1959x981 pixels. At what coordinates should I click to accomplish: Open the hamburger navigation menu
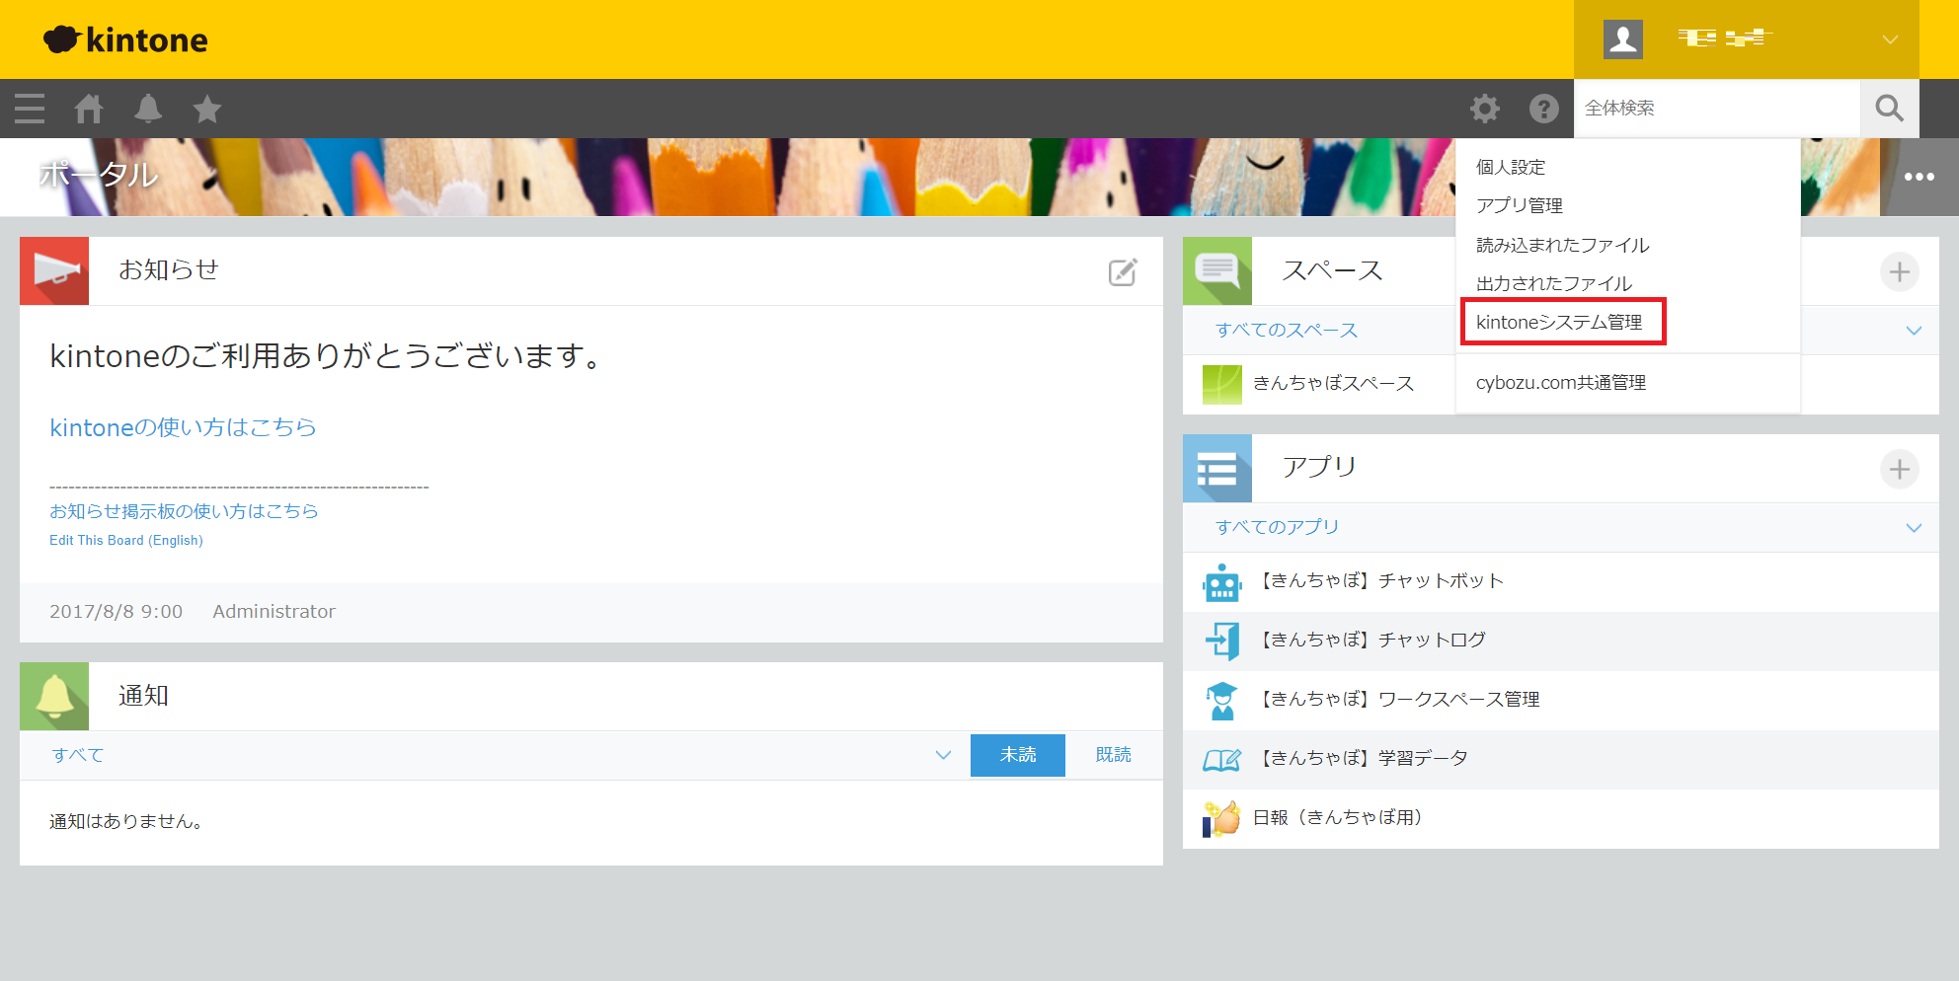click(30, 109)
